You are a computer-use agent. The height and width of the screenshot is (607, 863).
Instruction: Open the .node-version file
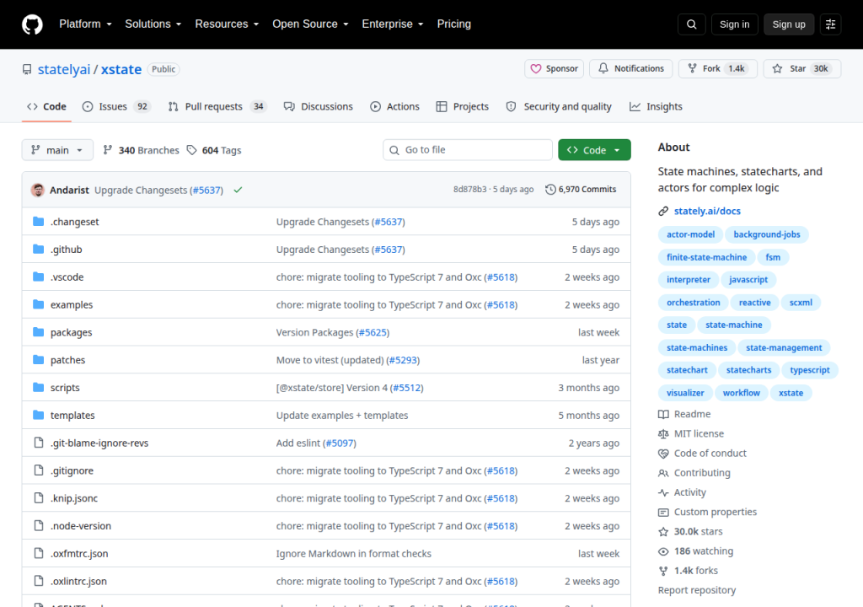click(x=81, y=526)
